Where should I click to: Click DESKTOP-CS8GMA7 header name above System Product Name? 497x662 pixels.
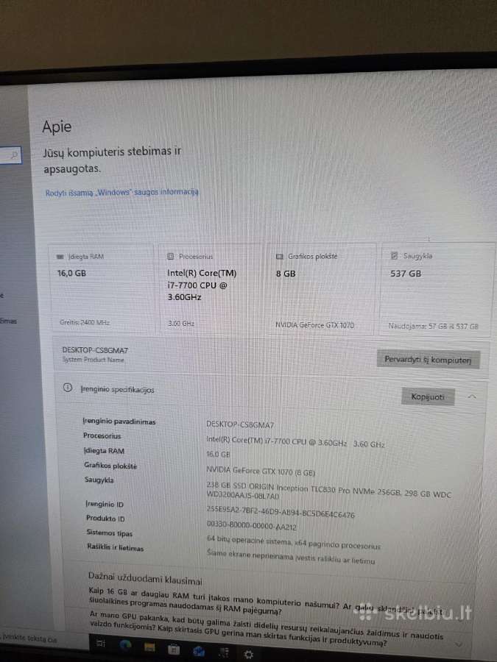95,350
